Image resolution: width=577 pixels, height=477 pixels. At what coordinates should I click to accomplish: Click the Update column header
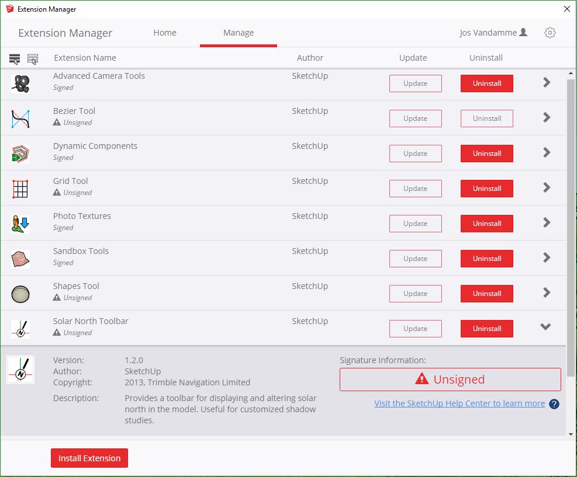point(413,58)
